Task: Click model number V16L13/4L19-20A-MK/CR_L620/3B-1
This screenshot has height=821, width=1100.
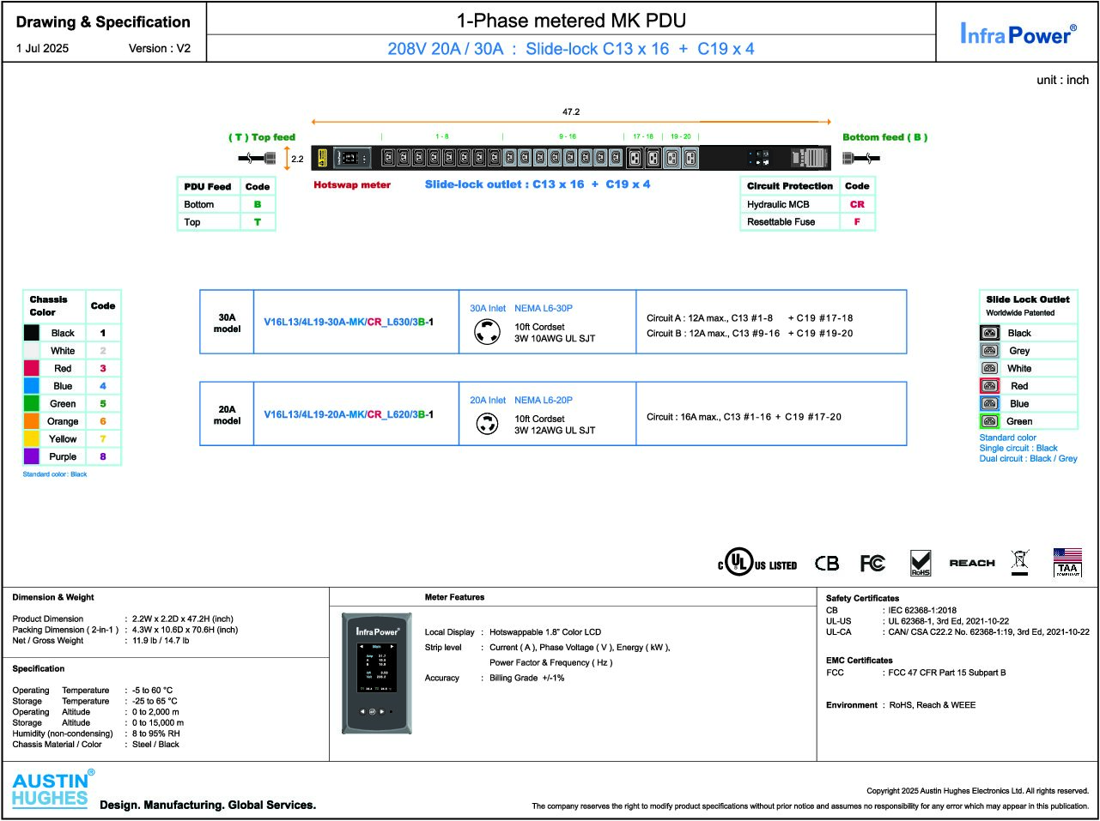Action: pos(349,414)
